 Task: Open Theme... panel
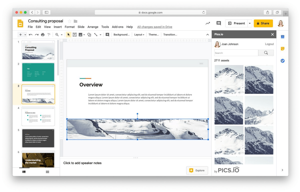point(153,35)
